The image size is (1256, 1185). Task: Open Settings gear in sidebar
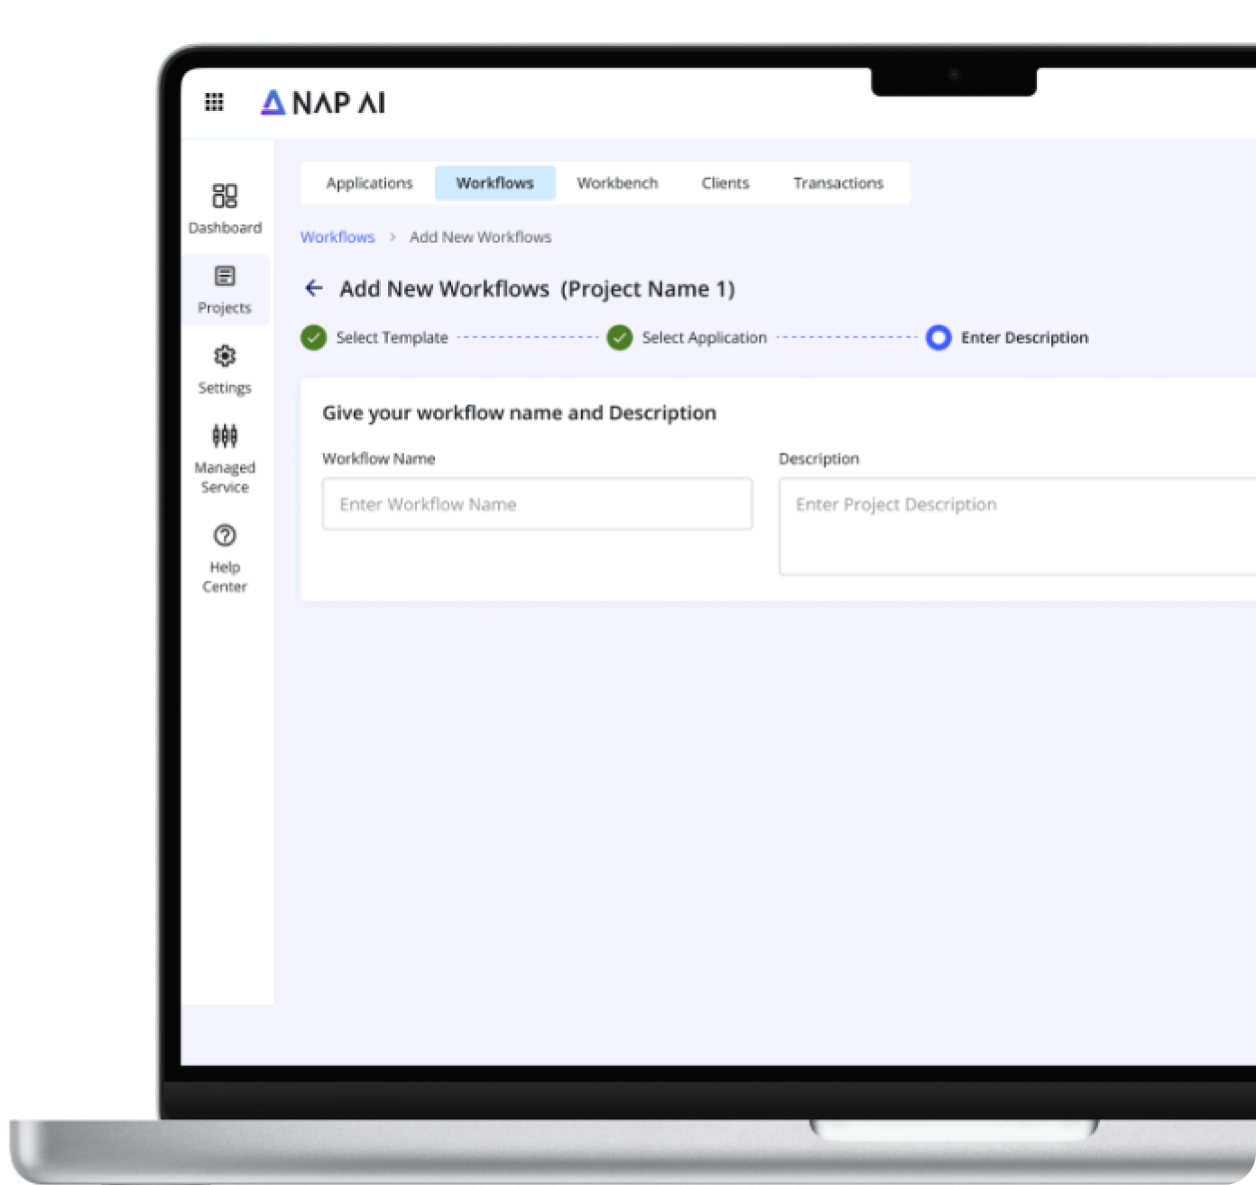tap(225, 370)
